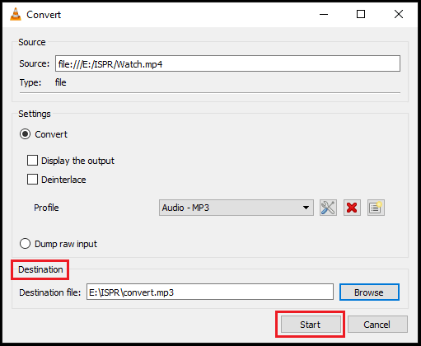
Task: Click the Convert title bar text
Action: point(44,15)
